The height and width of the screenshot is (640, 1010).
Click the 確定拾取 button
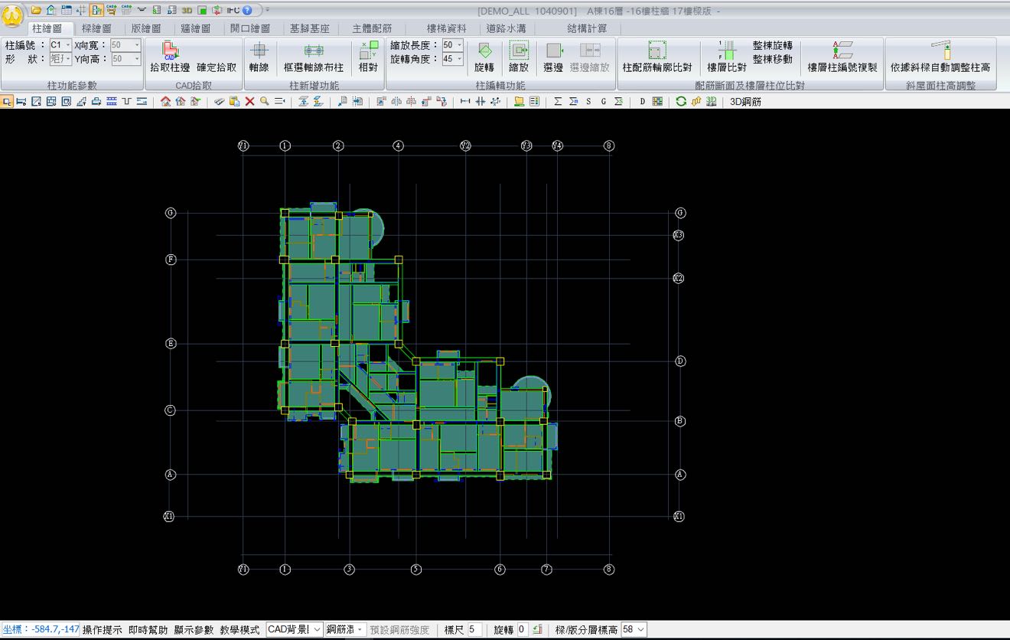pyautogui.click(x=217, y=67)
